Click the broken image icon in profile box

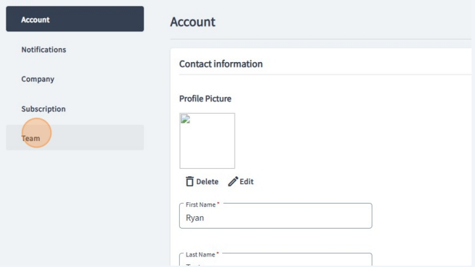(185, 119)
